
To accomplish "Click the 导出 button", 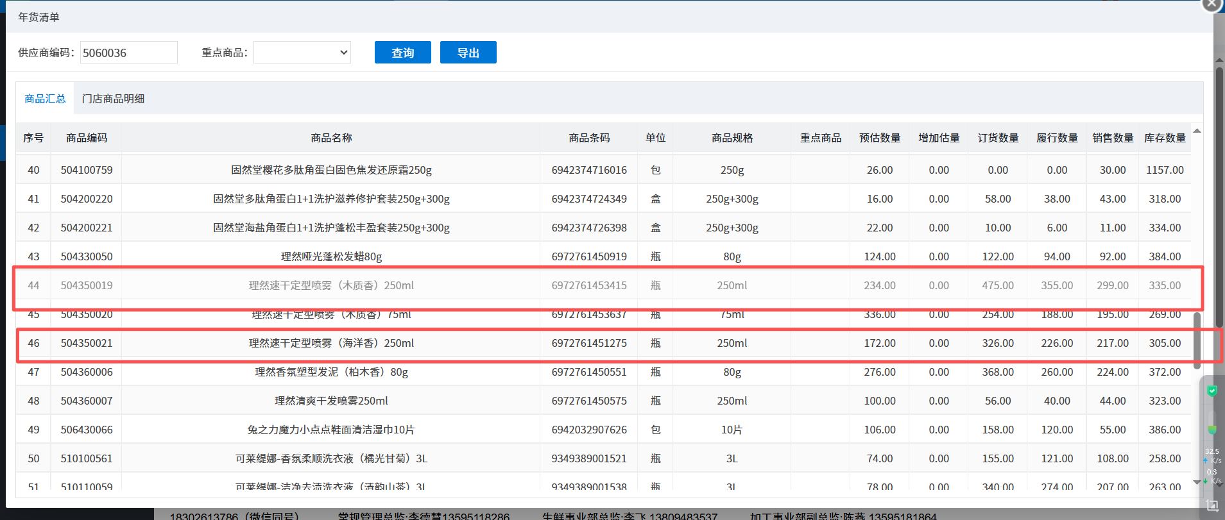I will pos(468,53).
